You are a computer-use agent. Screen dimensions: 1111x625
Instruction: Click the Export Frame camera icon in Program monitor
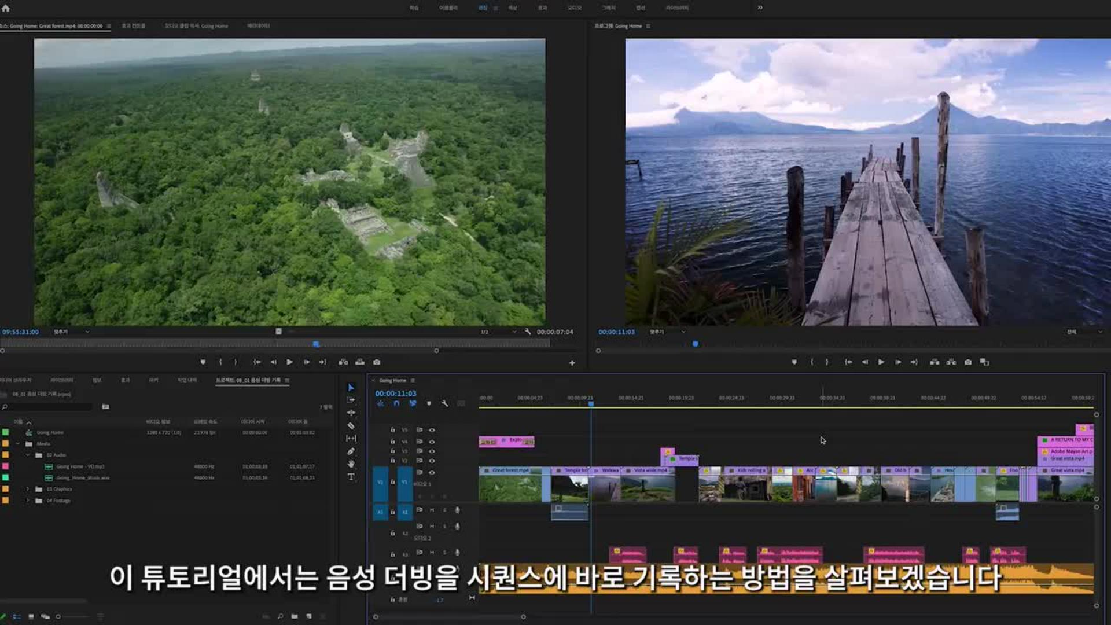[x=968, y=362]
